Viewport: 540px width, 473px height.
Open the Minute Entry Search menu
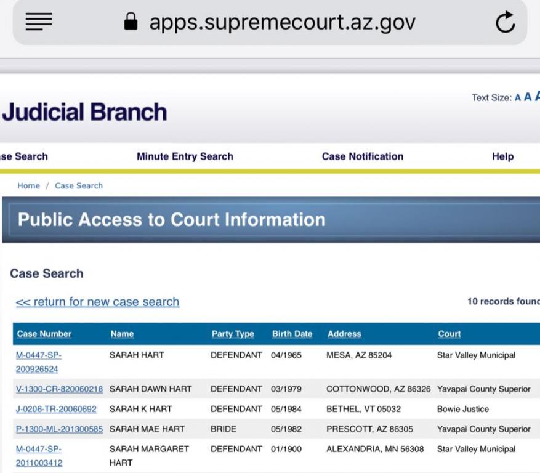tap(185, 156)
